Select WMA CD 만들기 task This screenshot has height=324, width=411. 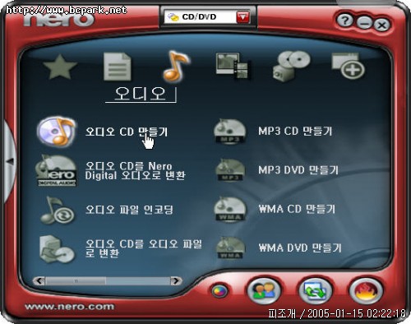coord(297,209)
